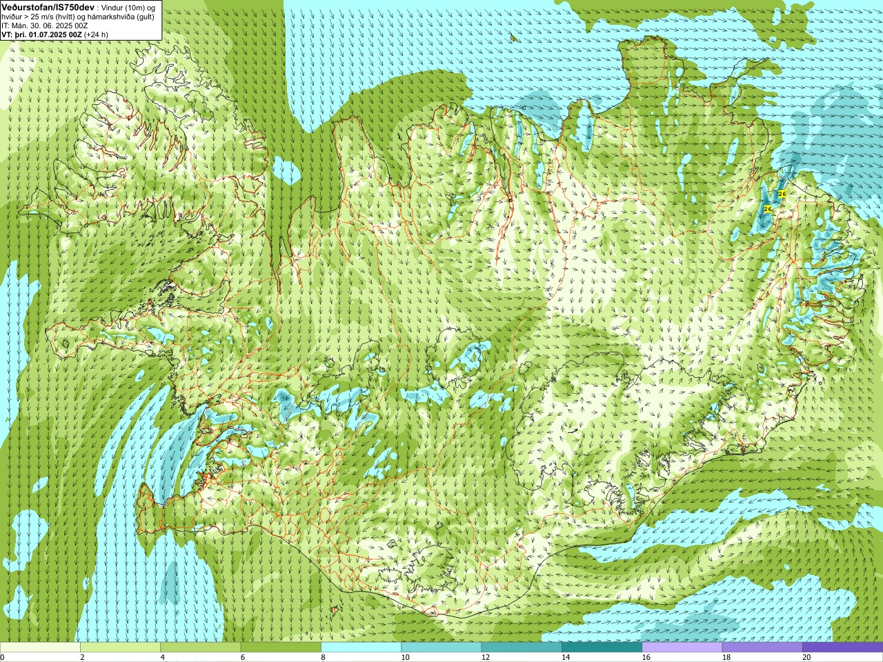883x662 pixels.
Task: Click the lower yellow 26 gust label
Action: tap(768, 208)
